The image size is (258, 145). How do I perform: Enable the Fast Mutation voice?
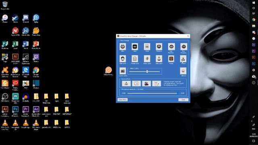point(171,47)
